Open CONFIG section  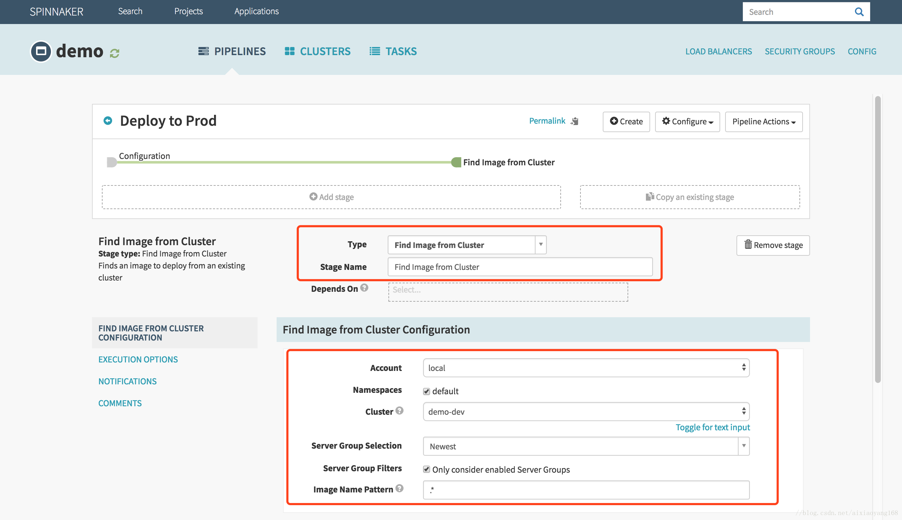click(x=862, y=52)
